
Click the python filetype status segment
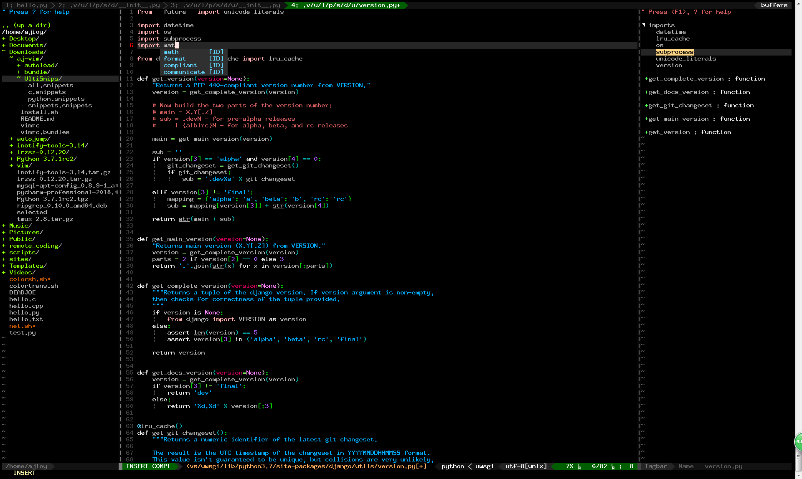tap(452, 466)
